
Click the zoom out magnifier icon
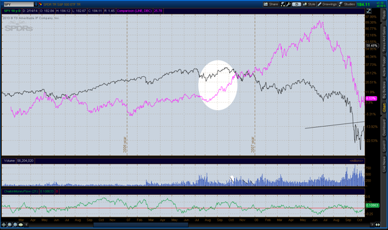15,225
